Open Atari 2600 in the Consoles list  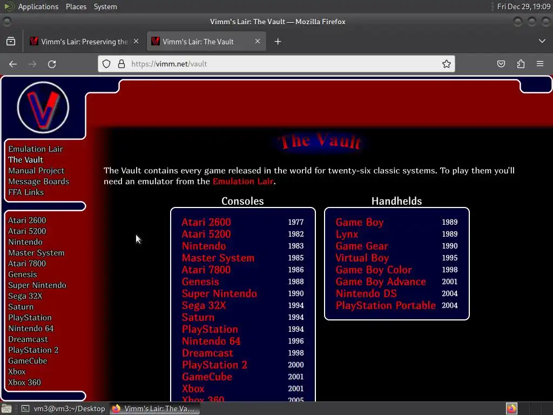pyautogui.click(x=206, y=222)
